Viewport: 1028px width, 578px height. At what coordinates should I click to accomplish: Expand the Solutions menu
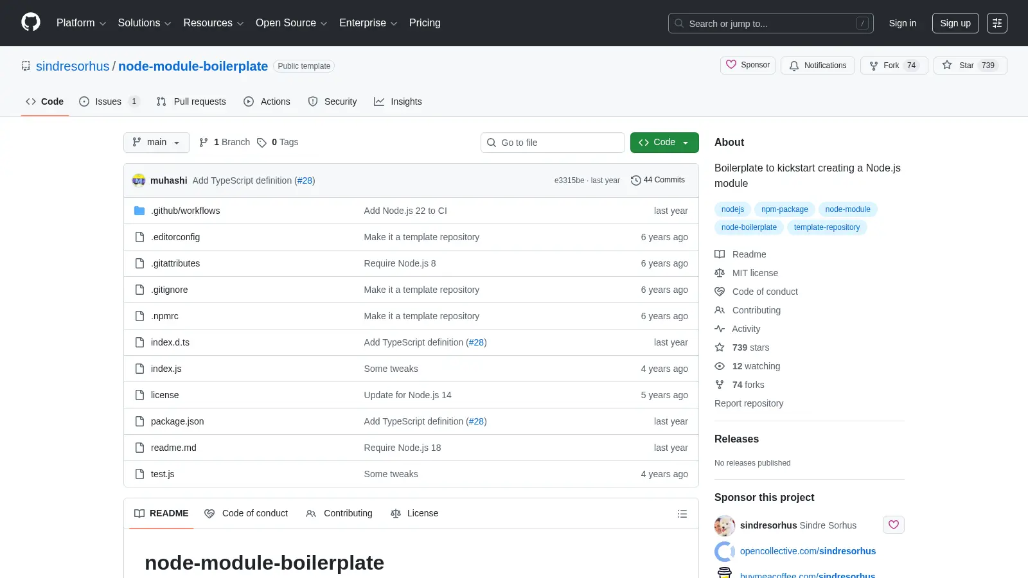tap(145, 23)
